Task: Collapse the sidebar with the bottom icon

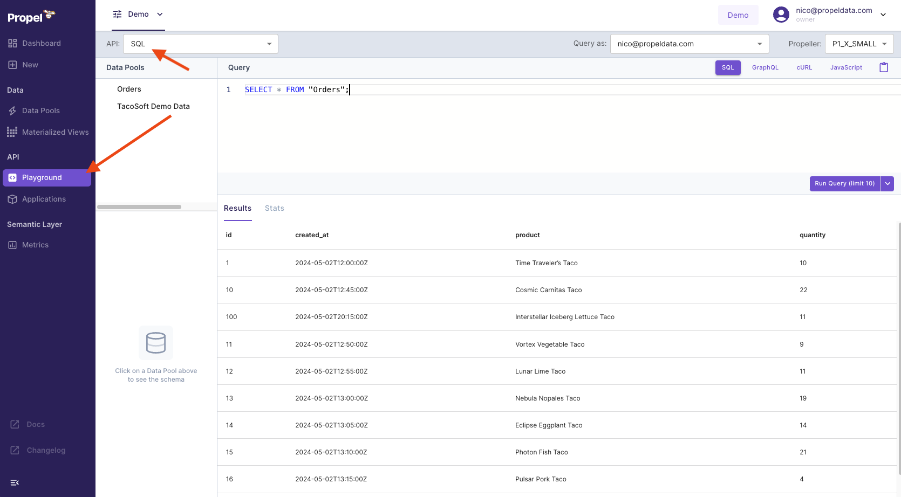Action: pyautogui.click(x=14, y=482)
